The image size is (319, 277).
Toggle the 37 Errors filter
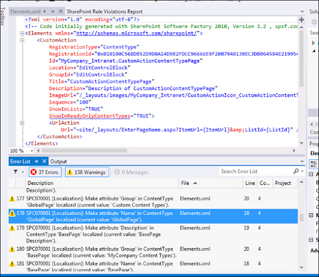click(x=45, y=172)
